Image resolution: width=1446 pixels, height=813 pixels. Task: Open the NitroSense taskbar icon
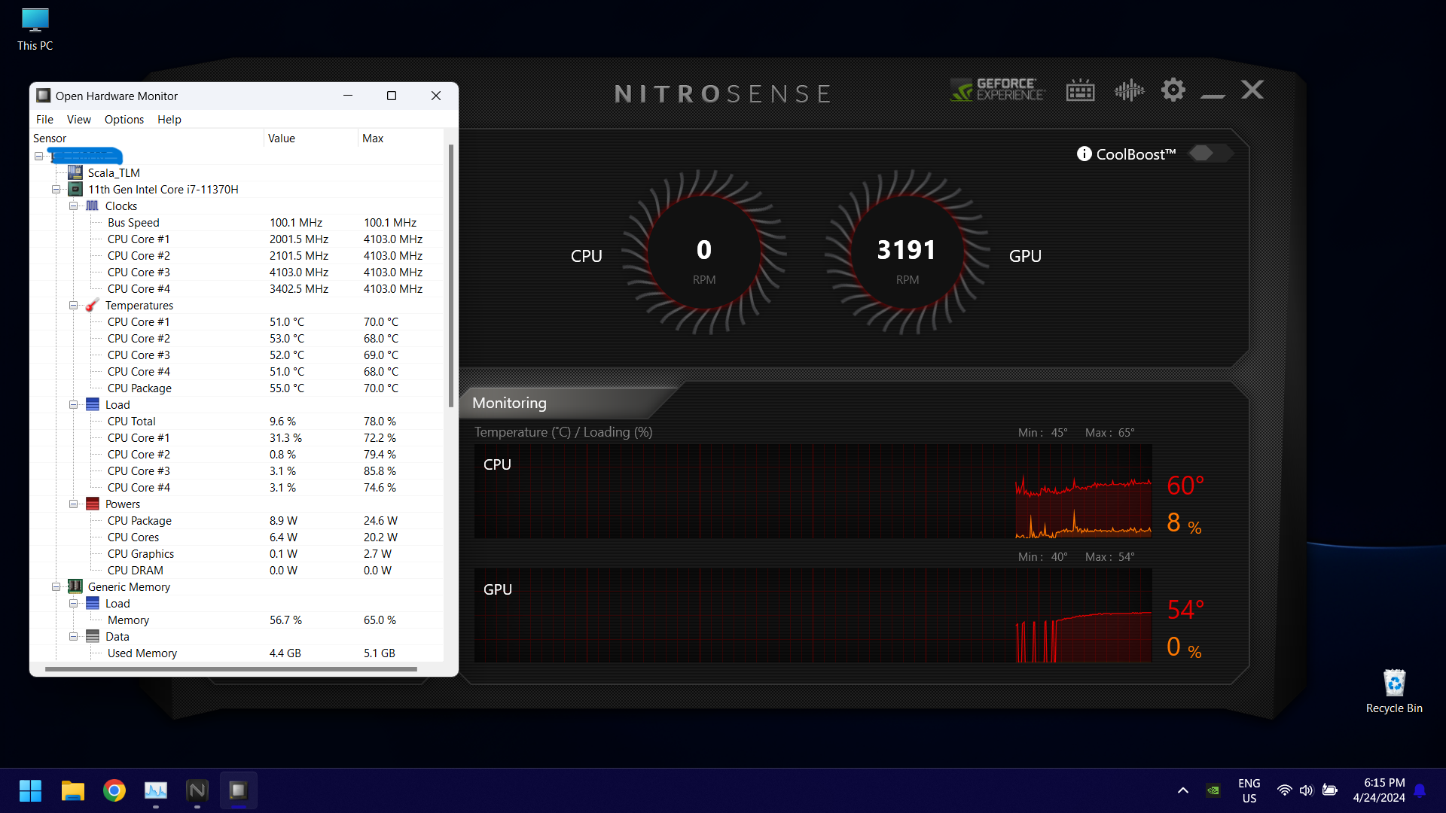(197, 790)
